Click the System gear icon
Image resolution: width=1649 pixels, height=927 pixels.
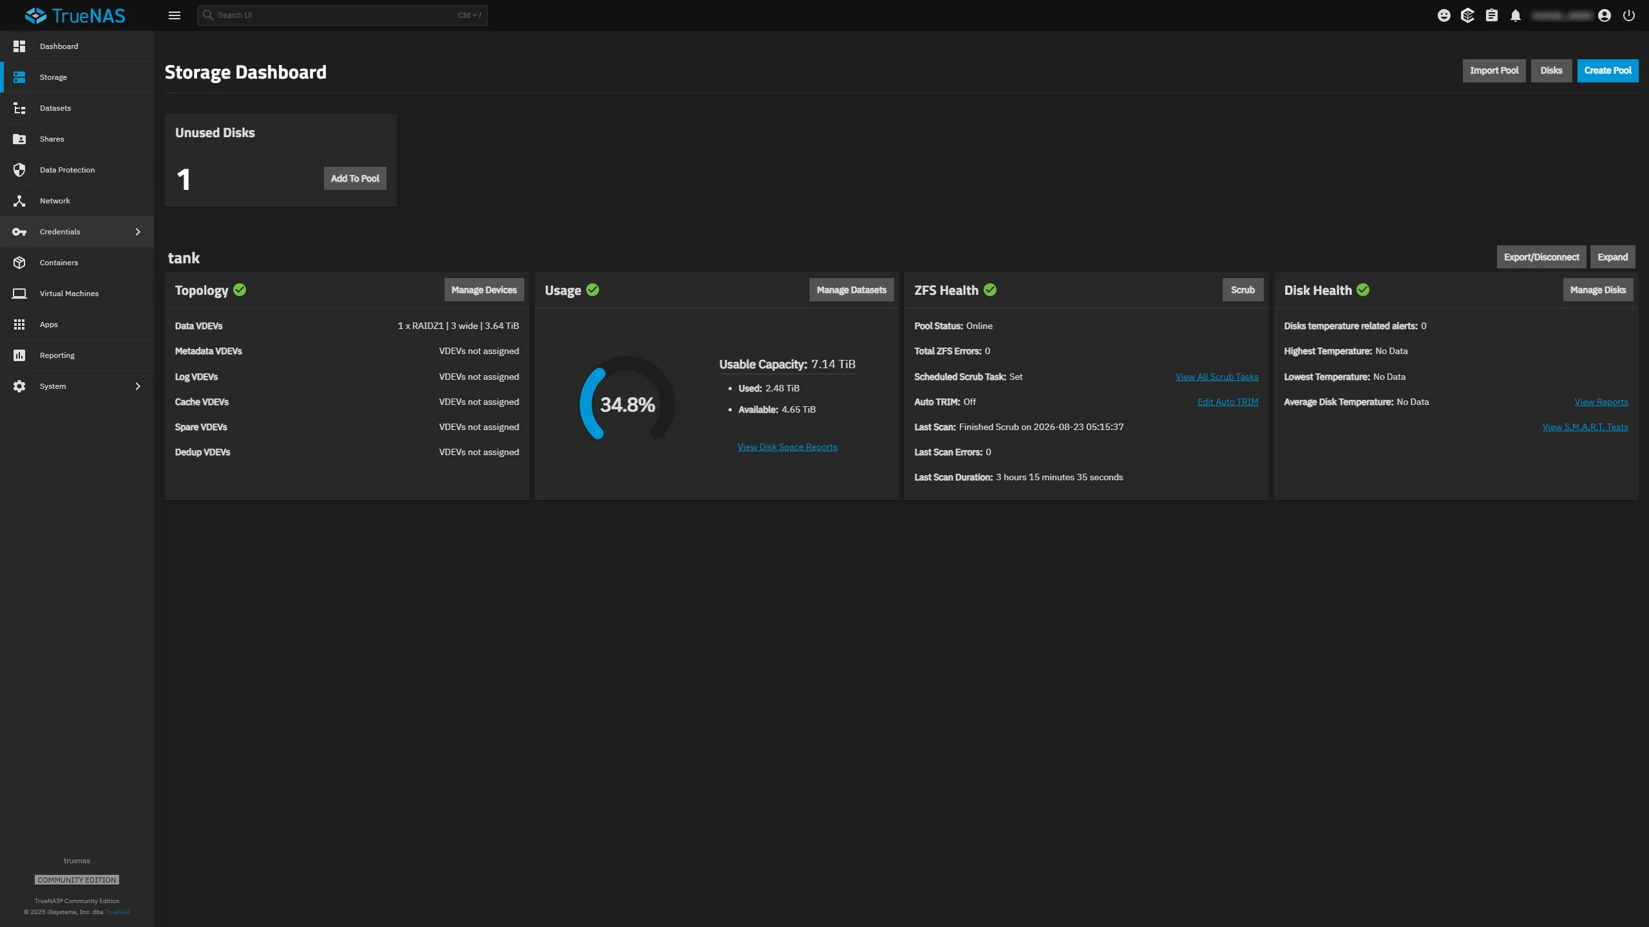[x=19, y=386]
